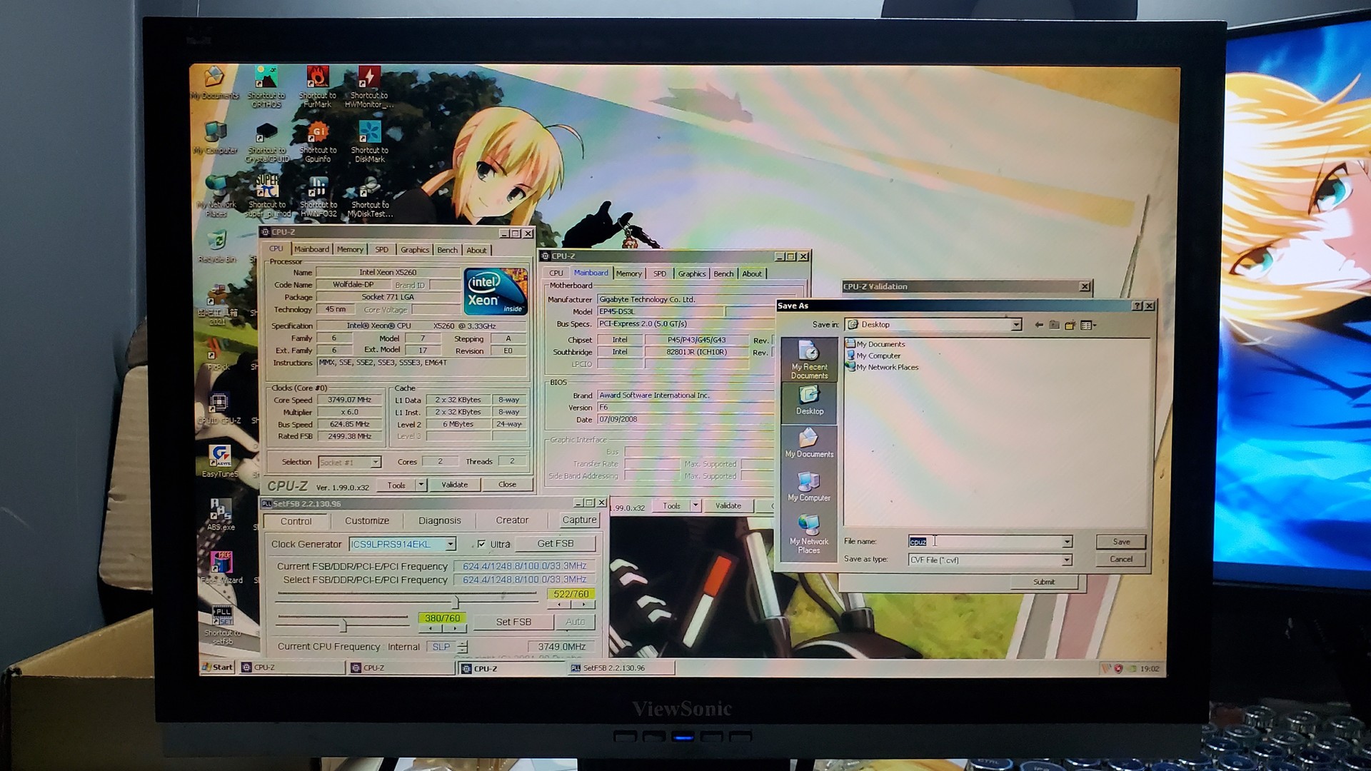Click Validate in the front CPU-Z window

(x=455, y=485)
